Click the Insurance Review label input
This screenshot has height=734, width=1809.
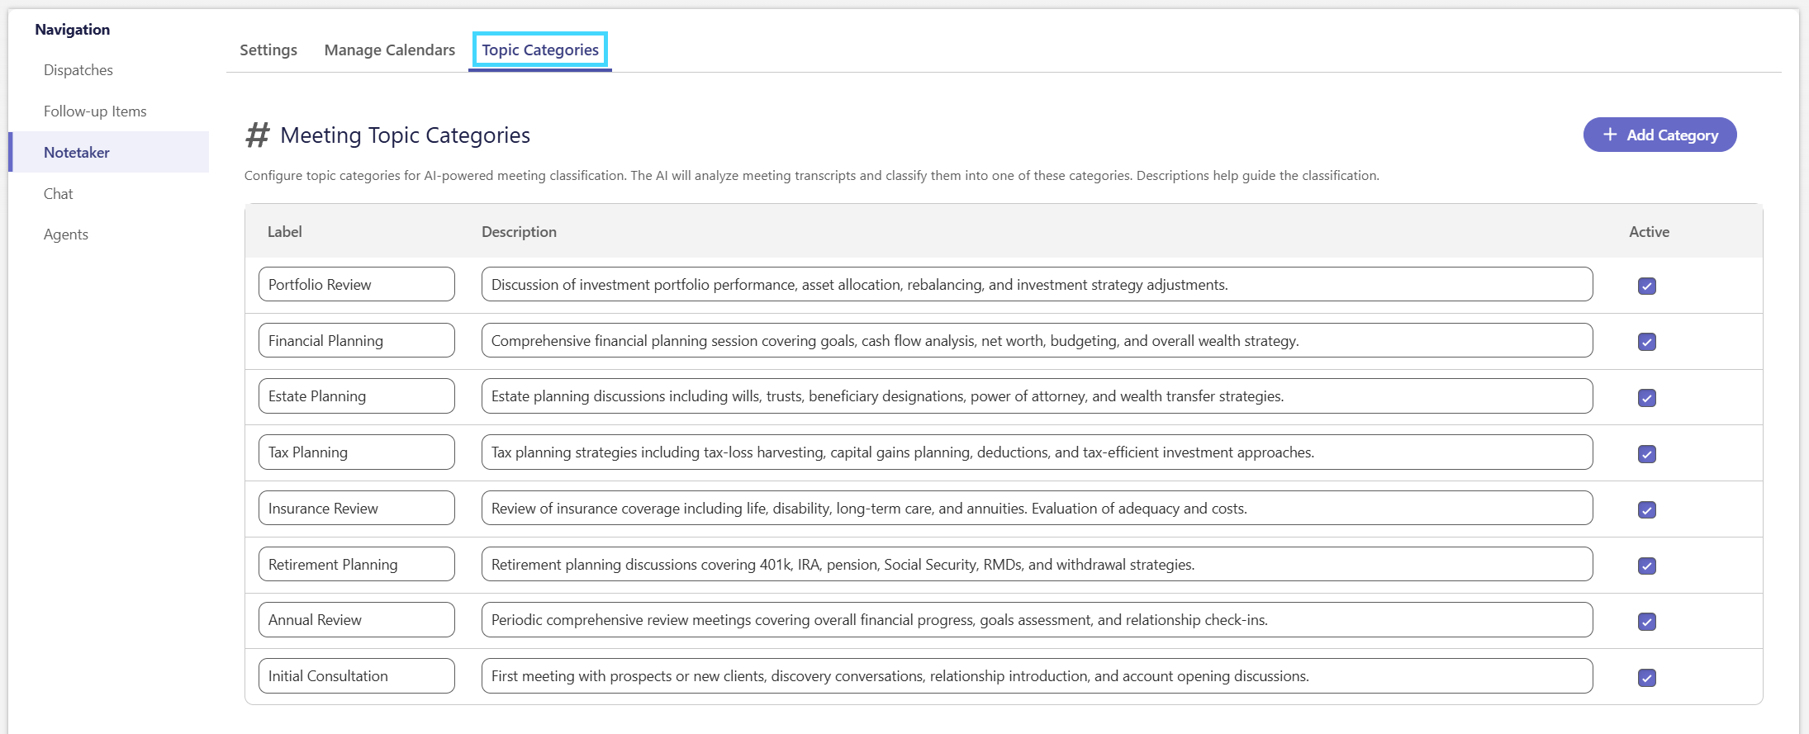coord(357,508)
